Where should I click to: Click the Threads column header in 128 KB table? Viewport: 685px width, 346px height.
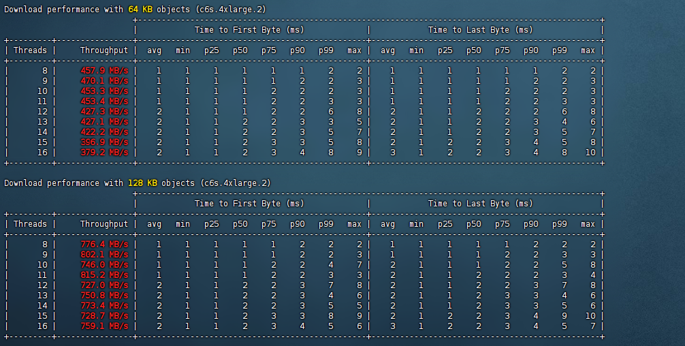coord(30,224)
